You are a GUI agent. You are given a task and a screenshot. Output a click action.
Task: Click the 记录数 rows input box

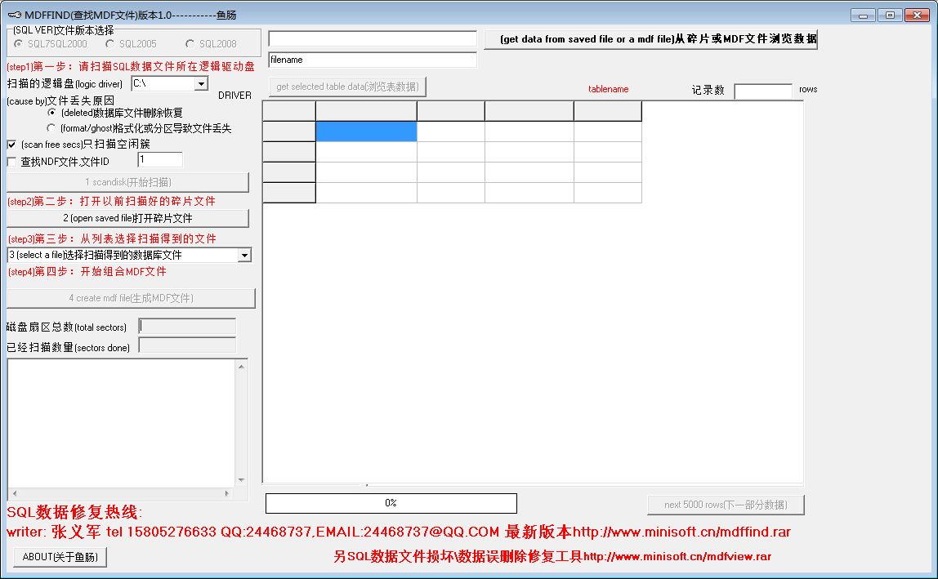point(764,91)
